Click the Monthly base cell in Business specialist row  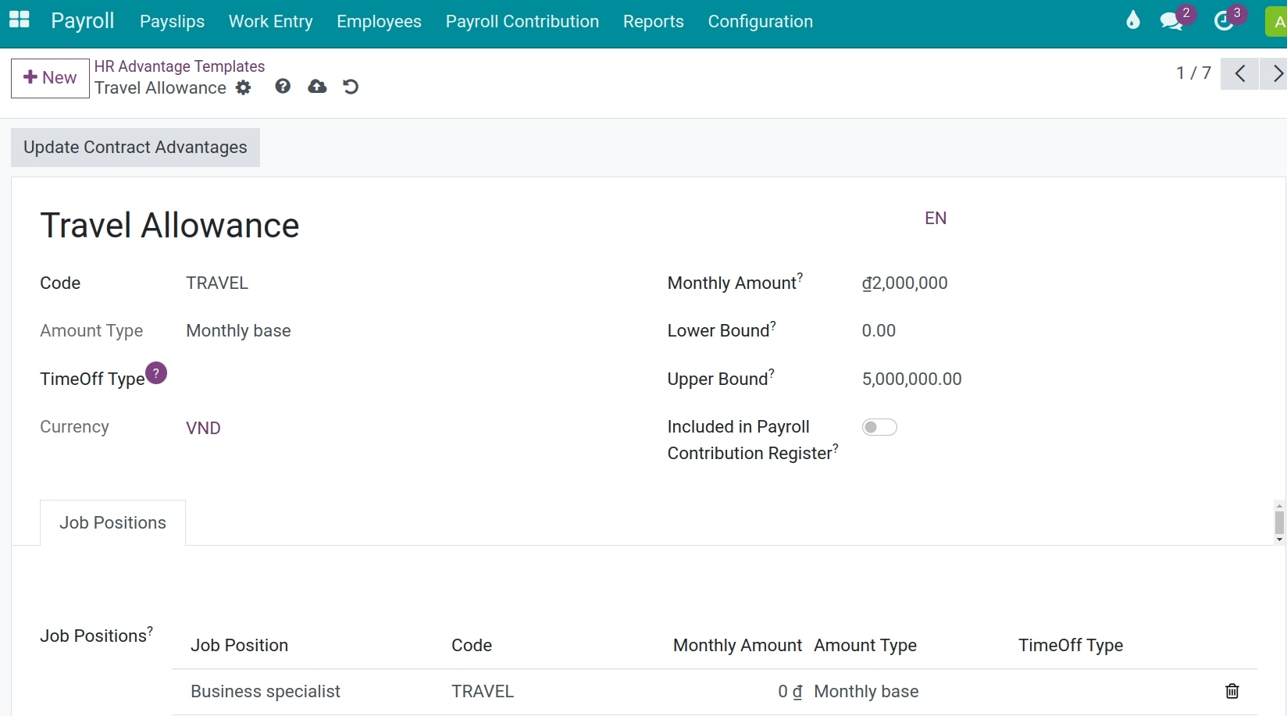coord(866,692)
